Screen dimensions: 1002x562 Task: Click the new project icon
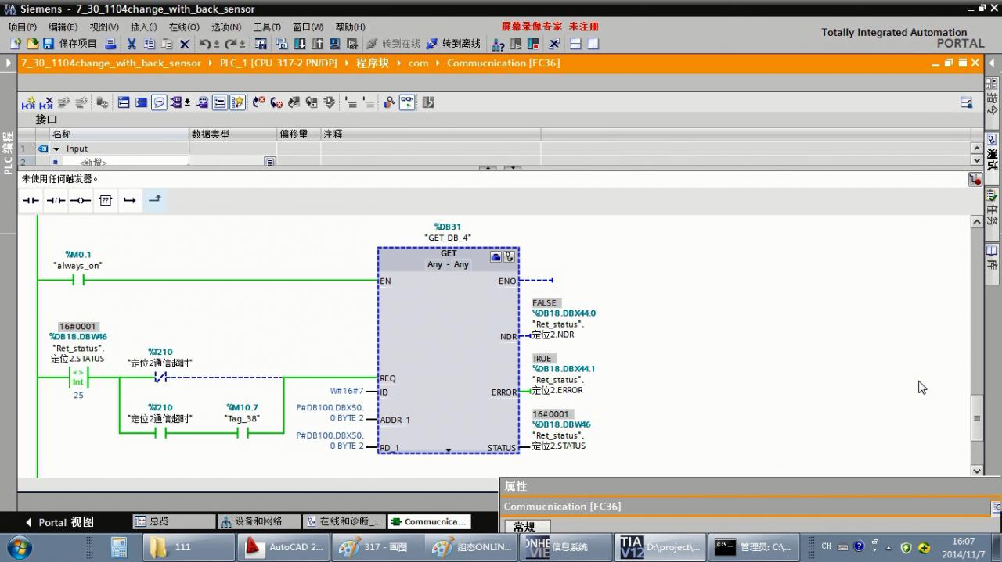click(15, 44)
